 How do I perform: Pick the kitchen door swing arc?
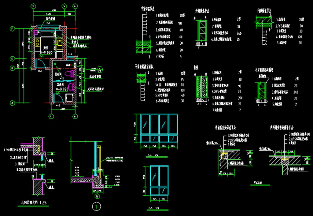(x=40, y=63)
